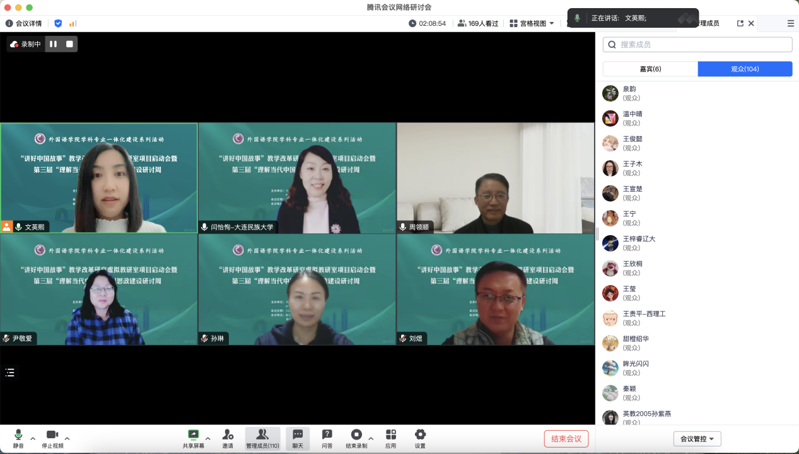Click the red 结束会议 button
799x454 pixels.
(x=566, y=439)
